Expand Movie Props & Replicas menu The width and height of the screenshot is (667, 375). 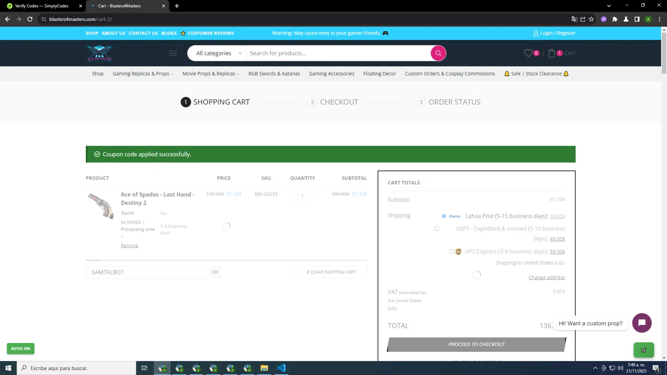[x=211, y=74]
